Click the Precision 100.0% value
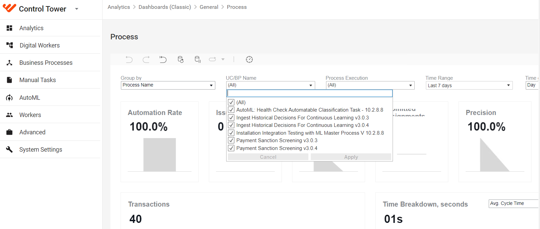540x229 pixels. coord(487,127)
